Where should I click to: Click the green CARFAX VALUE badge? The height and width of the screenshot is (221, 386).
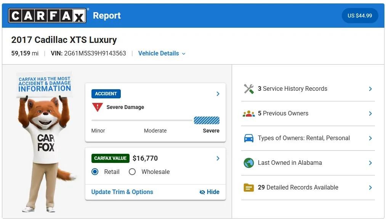[110, 158]
